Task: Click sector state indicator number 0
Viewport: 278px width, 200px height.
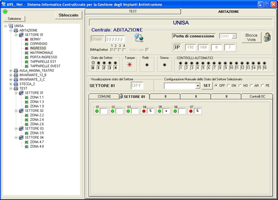Action: (x=93, y=63)
